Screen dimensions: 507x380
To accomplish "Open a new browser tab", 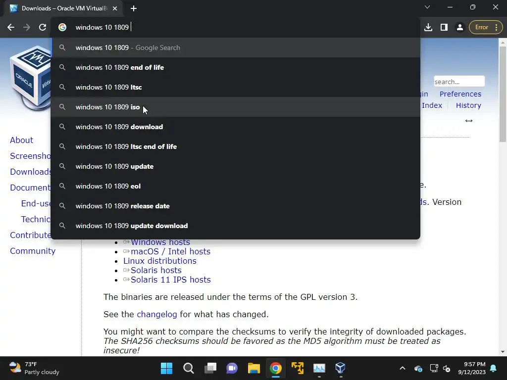I will click(134, 8).
